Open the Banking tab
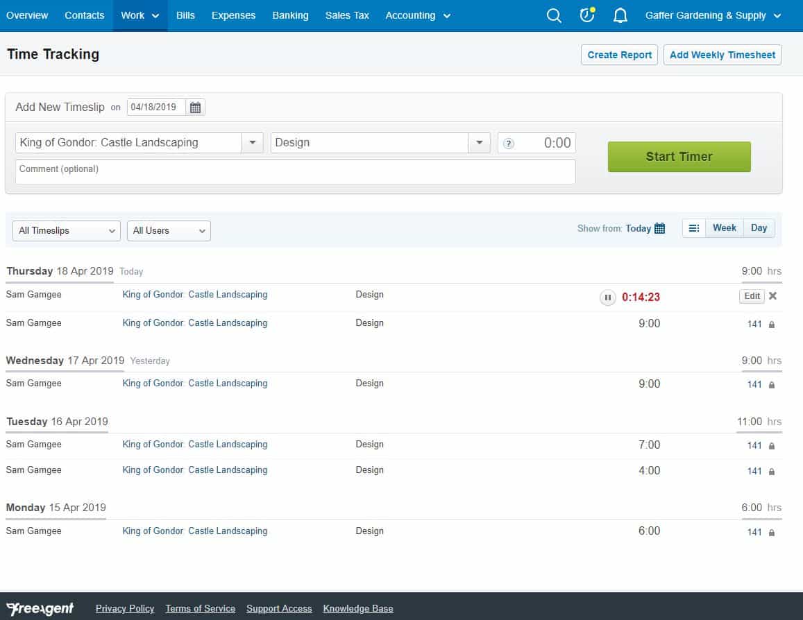Screen dimensions: 803x620 tap(290, 15)
